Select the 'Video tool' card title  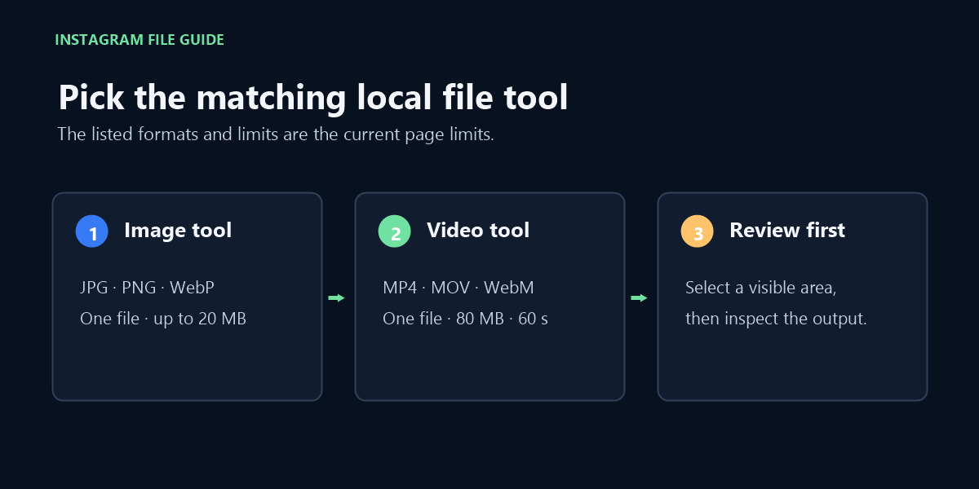click(x=478, y=231)
